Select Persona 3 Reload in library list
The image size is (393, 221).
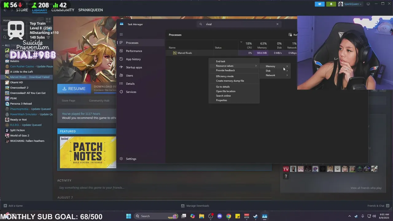21,103
